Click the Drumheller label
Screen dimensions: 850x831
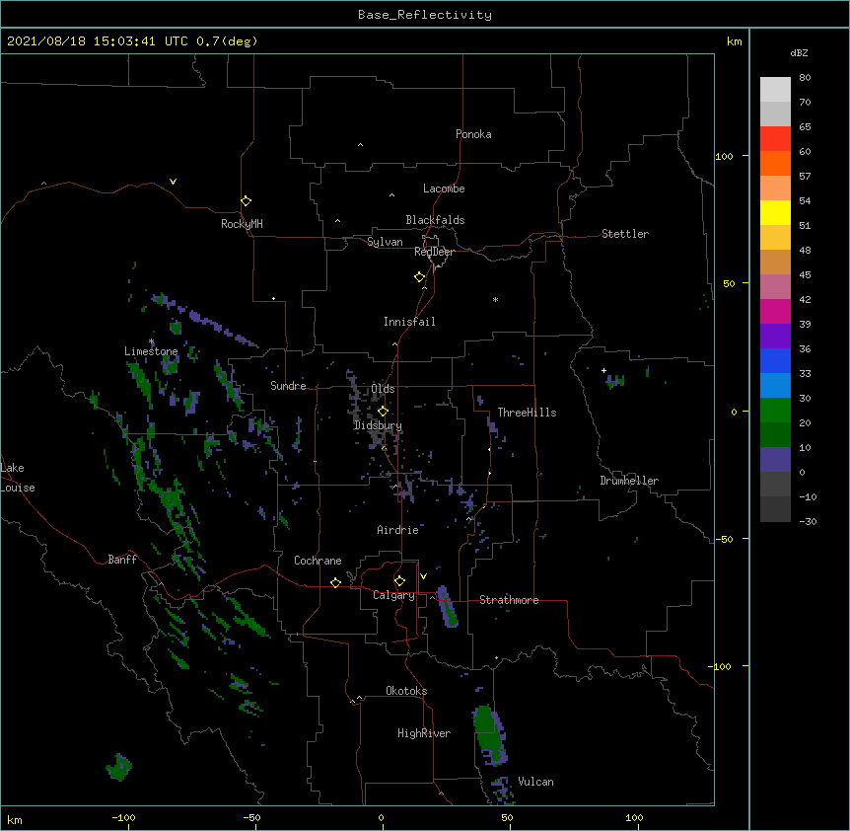click(629, 481)
